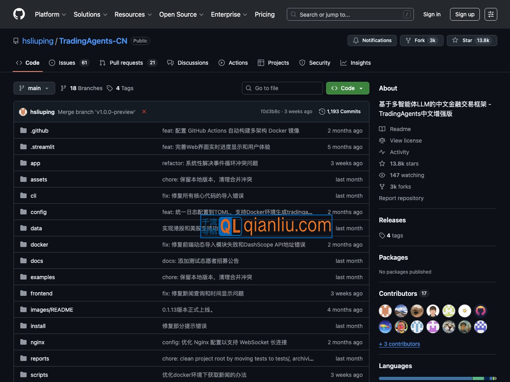
Task: Click the Languages color bar
Action: click(437, 378)
